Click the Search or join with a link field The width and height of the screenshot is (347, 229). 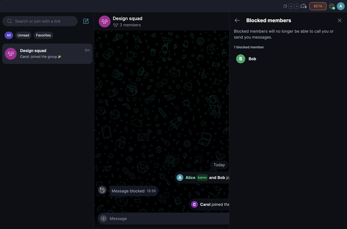point(40,21)
